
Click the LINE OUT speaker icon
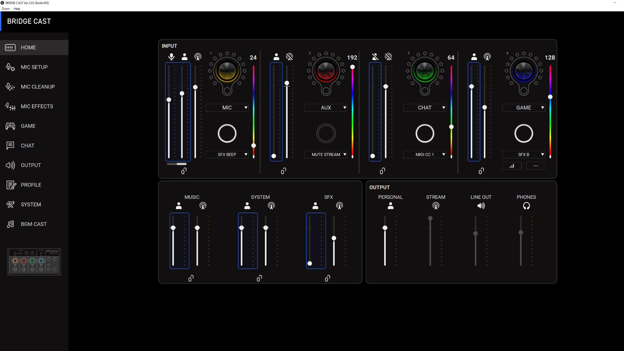pyautogui.click(x=481, y=206)
